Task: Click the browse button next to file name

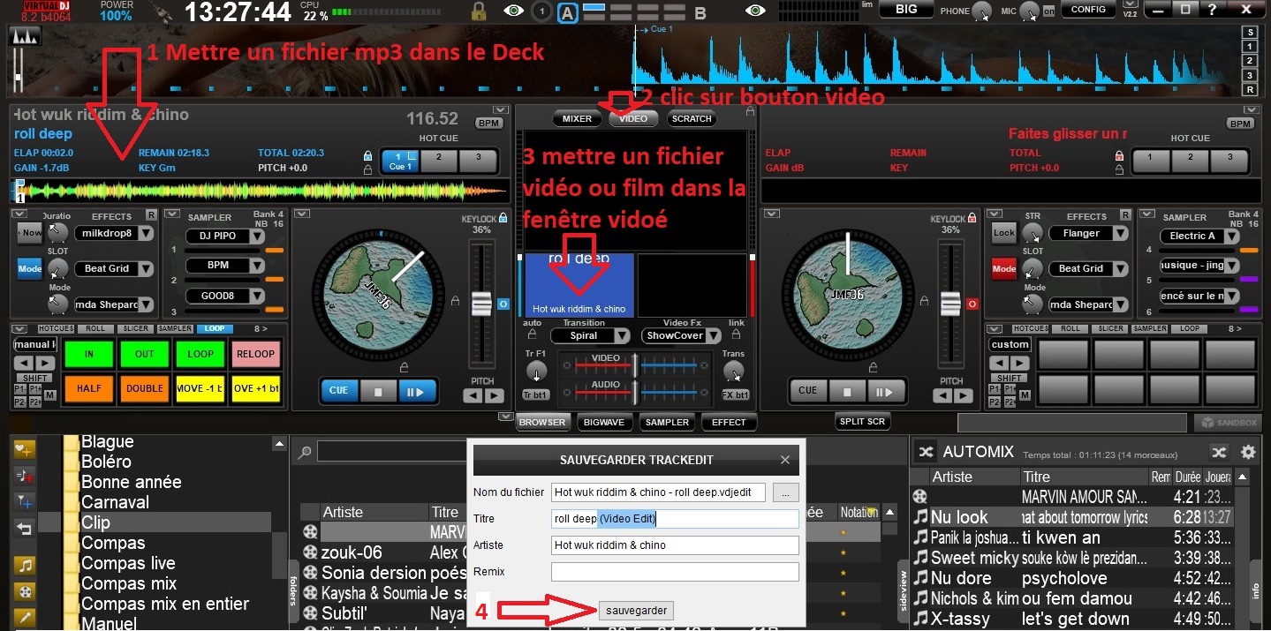Action: tap(786, 492)
